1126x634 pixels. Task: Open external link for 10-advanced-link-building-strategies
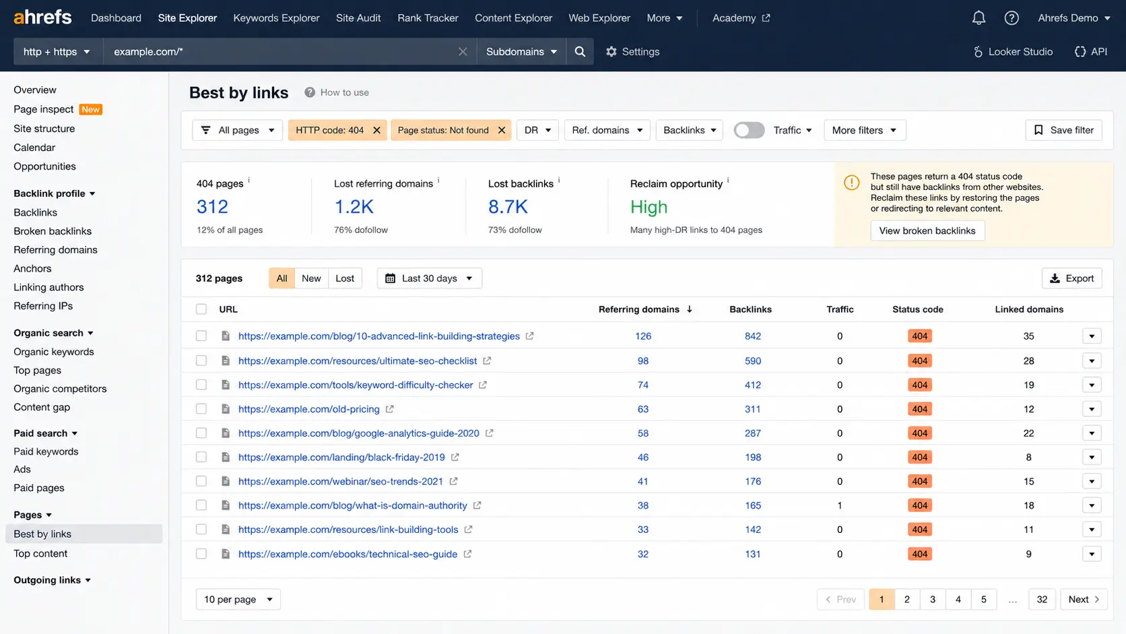(529, 336)
